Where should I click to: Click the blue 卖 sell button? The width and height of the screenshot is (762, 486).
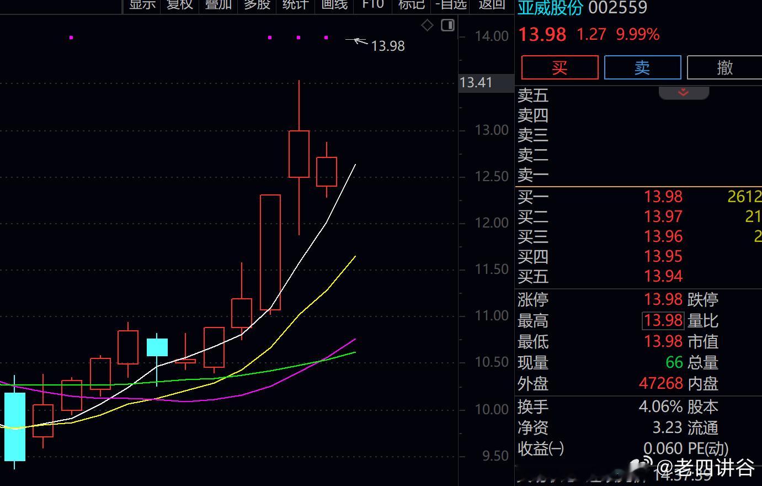click(642, 67)
